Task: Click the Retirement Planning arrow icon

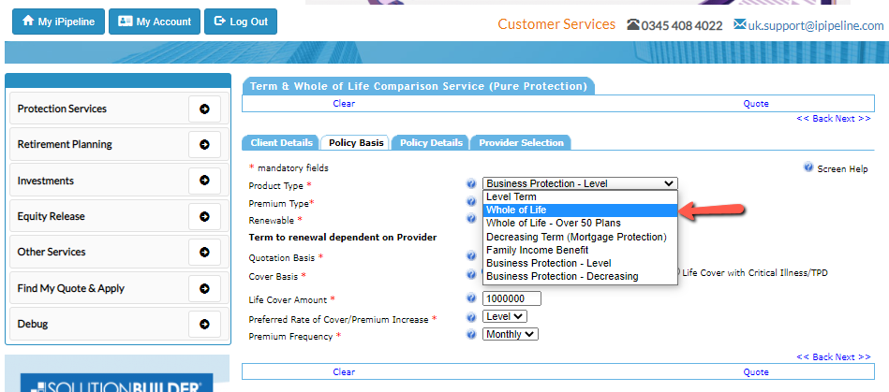Action: pyautogui.click(x=204, y=145)
